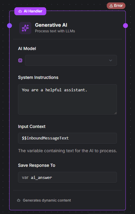Screen dimensions: 135x214
Task: Click the robot icon in AI Handler badge
Action: (x=20, y=11)
